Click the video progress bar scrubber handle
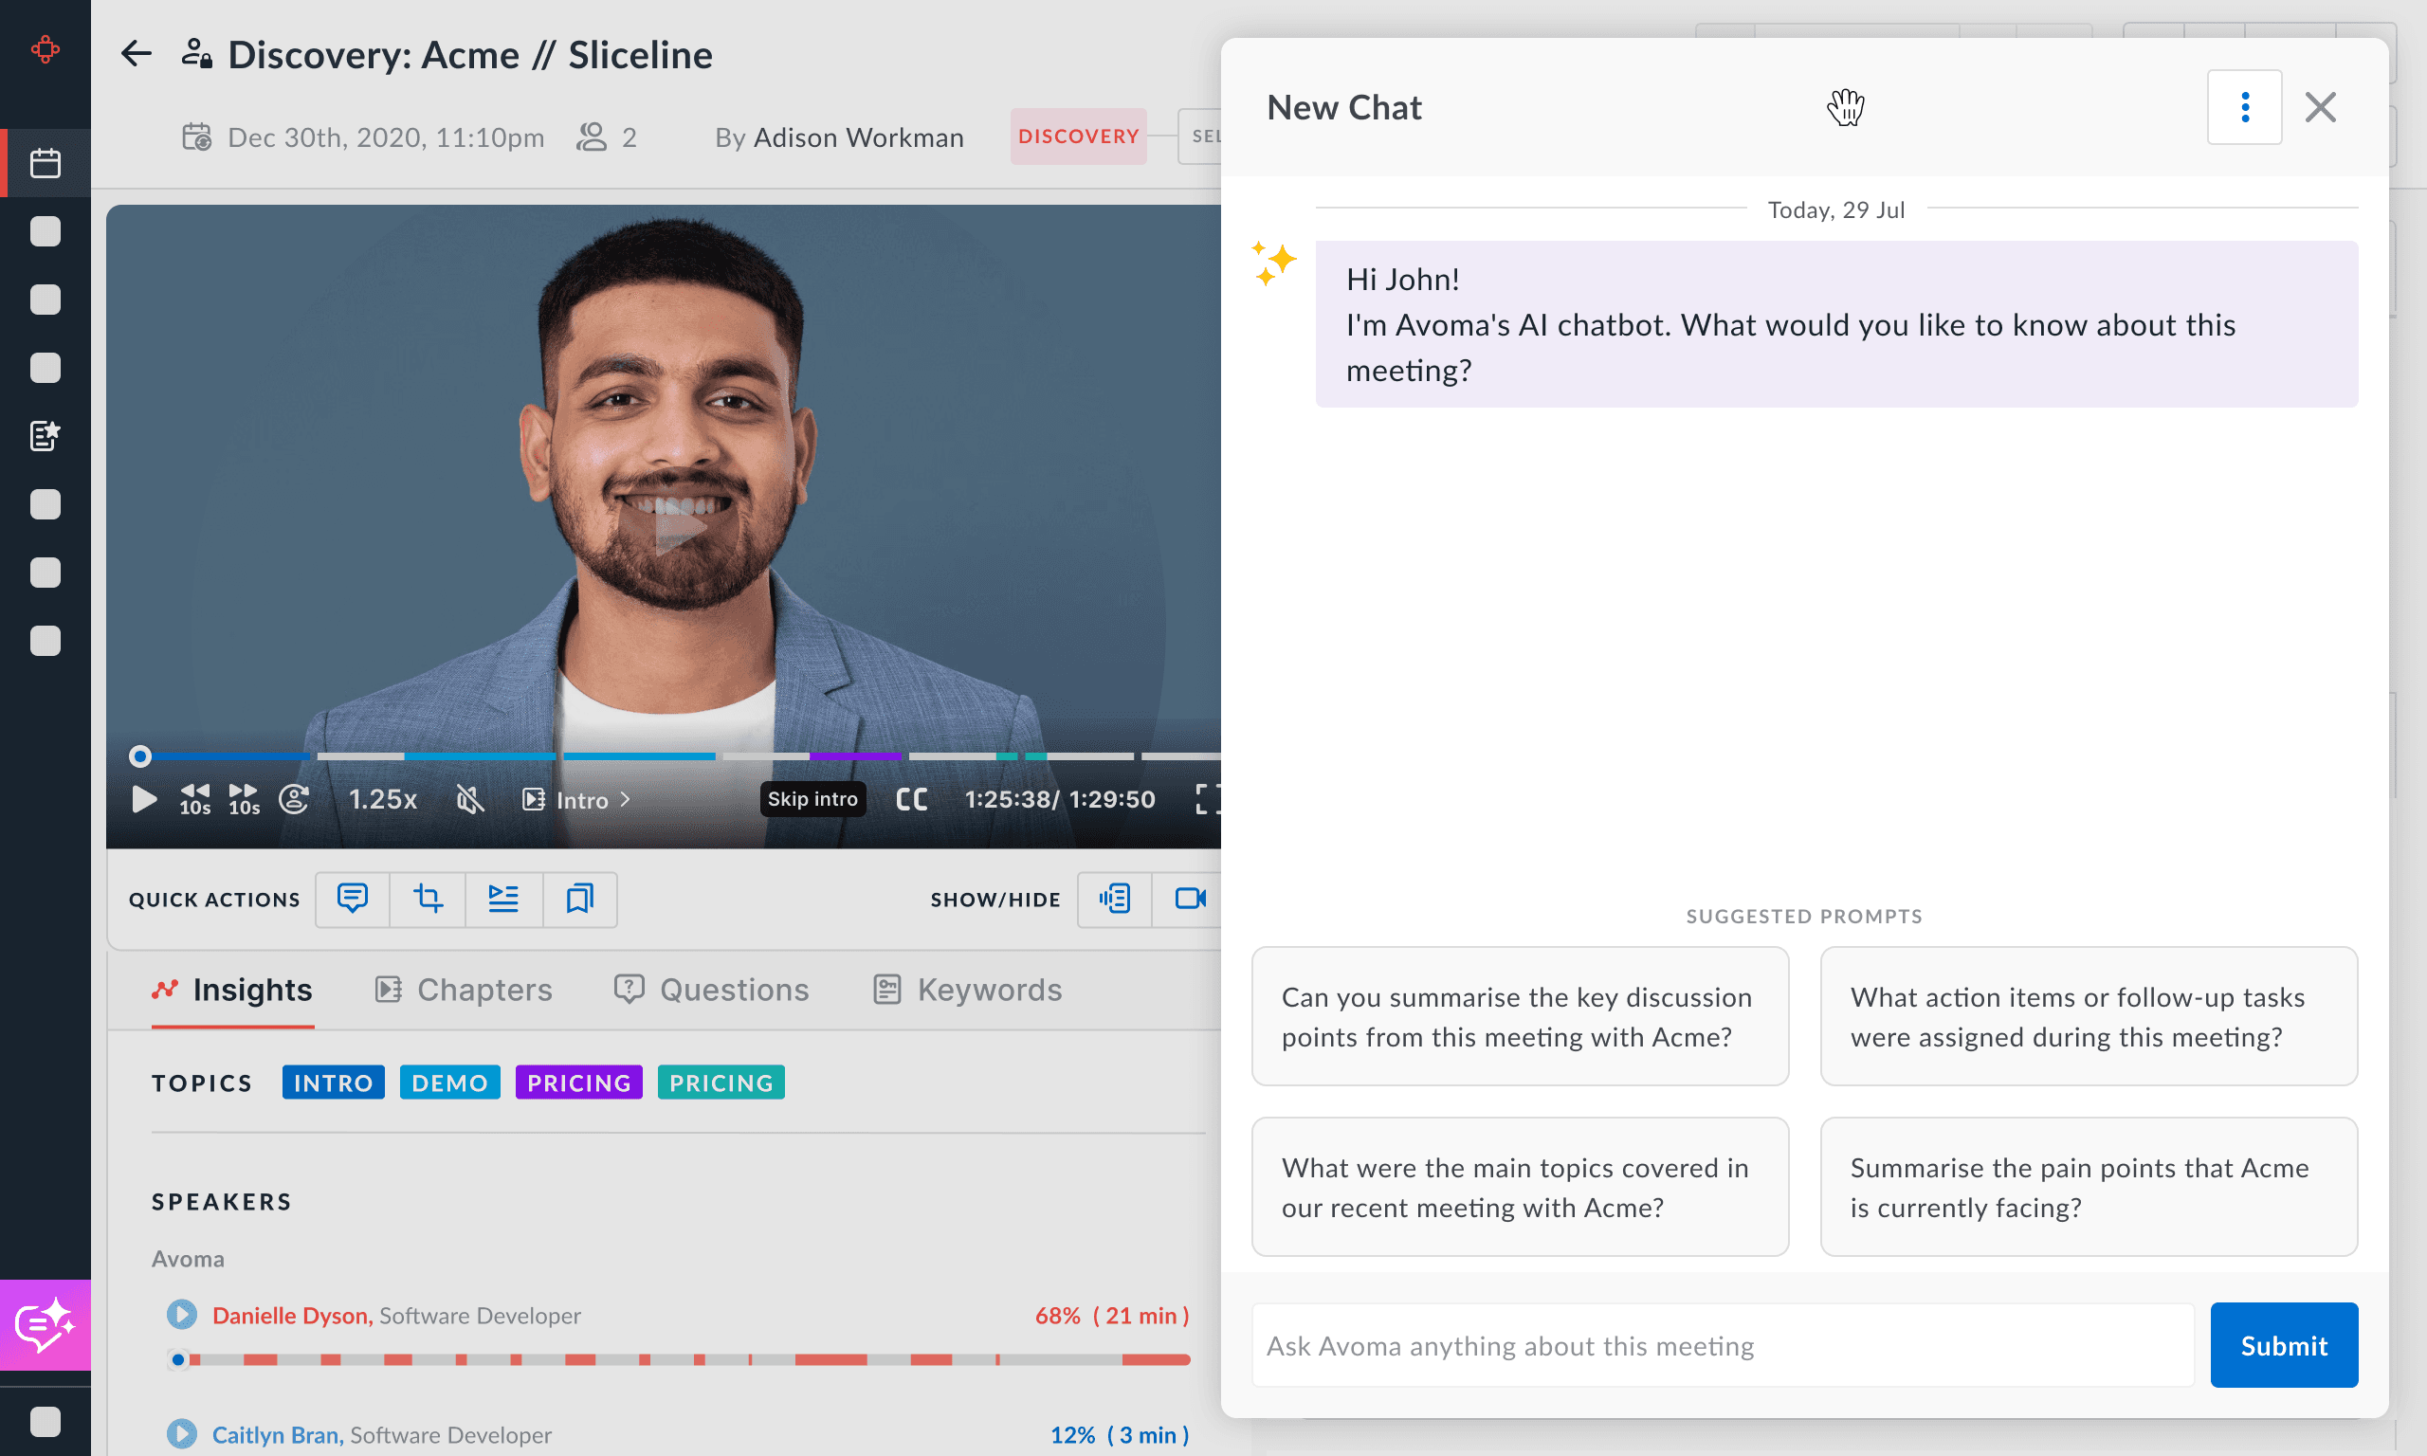The width and height of the screenshot is (2427, 1456). click(140, 755)
